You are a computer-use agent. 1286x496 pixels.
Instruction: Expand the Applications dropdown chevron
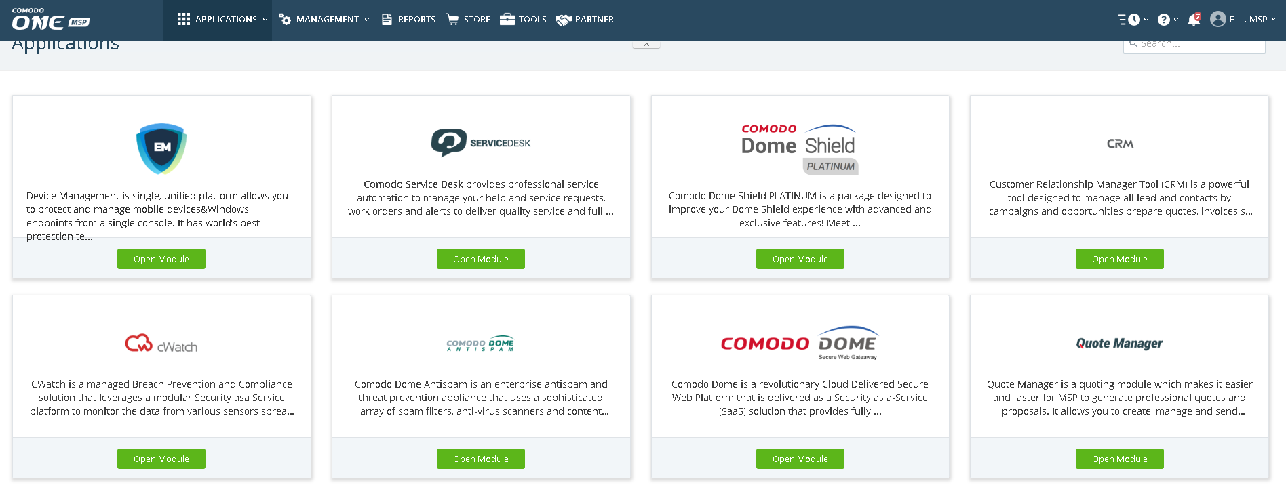pyautogui.click(x=265, y=20)
